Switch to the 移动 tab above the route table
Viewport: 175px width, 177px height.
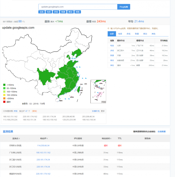(145, 34)
